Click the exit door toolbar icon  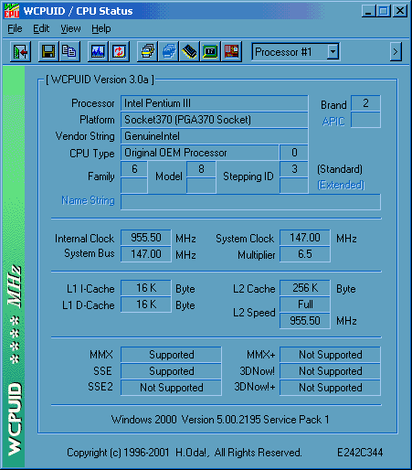pos(20,51)
